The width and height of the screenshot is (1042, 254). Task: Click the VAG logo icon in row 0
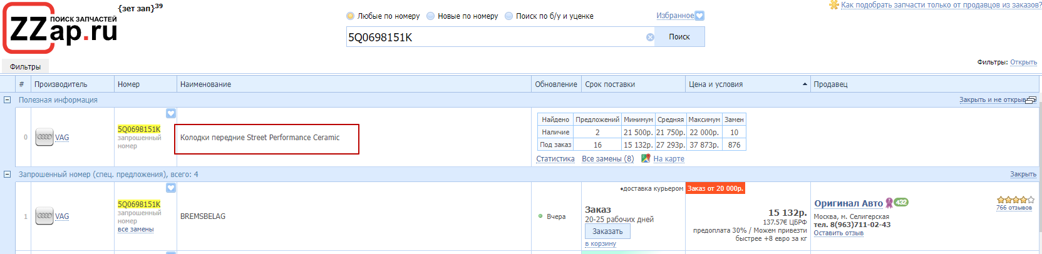pyautogui.click(x=44, y=137)
